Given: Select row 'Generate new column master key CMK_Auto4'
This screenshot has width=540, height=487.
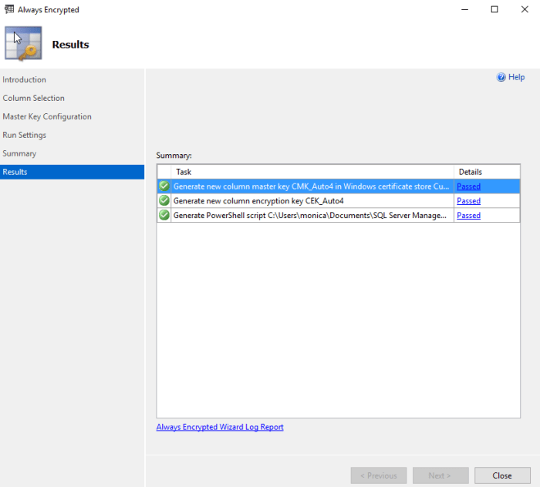Looking at the screenshot, I should pyautogui.click(x=338, y=186).
